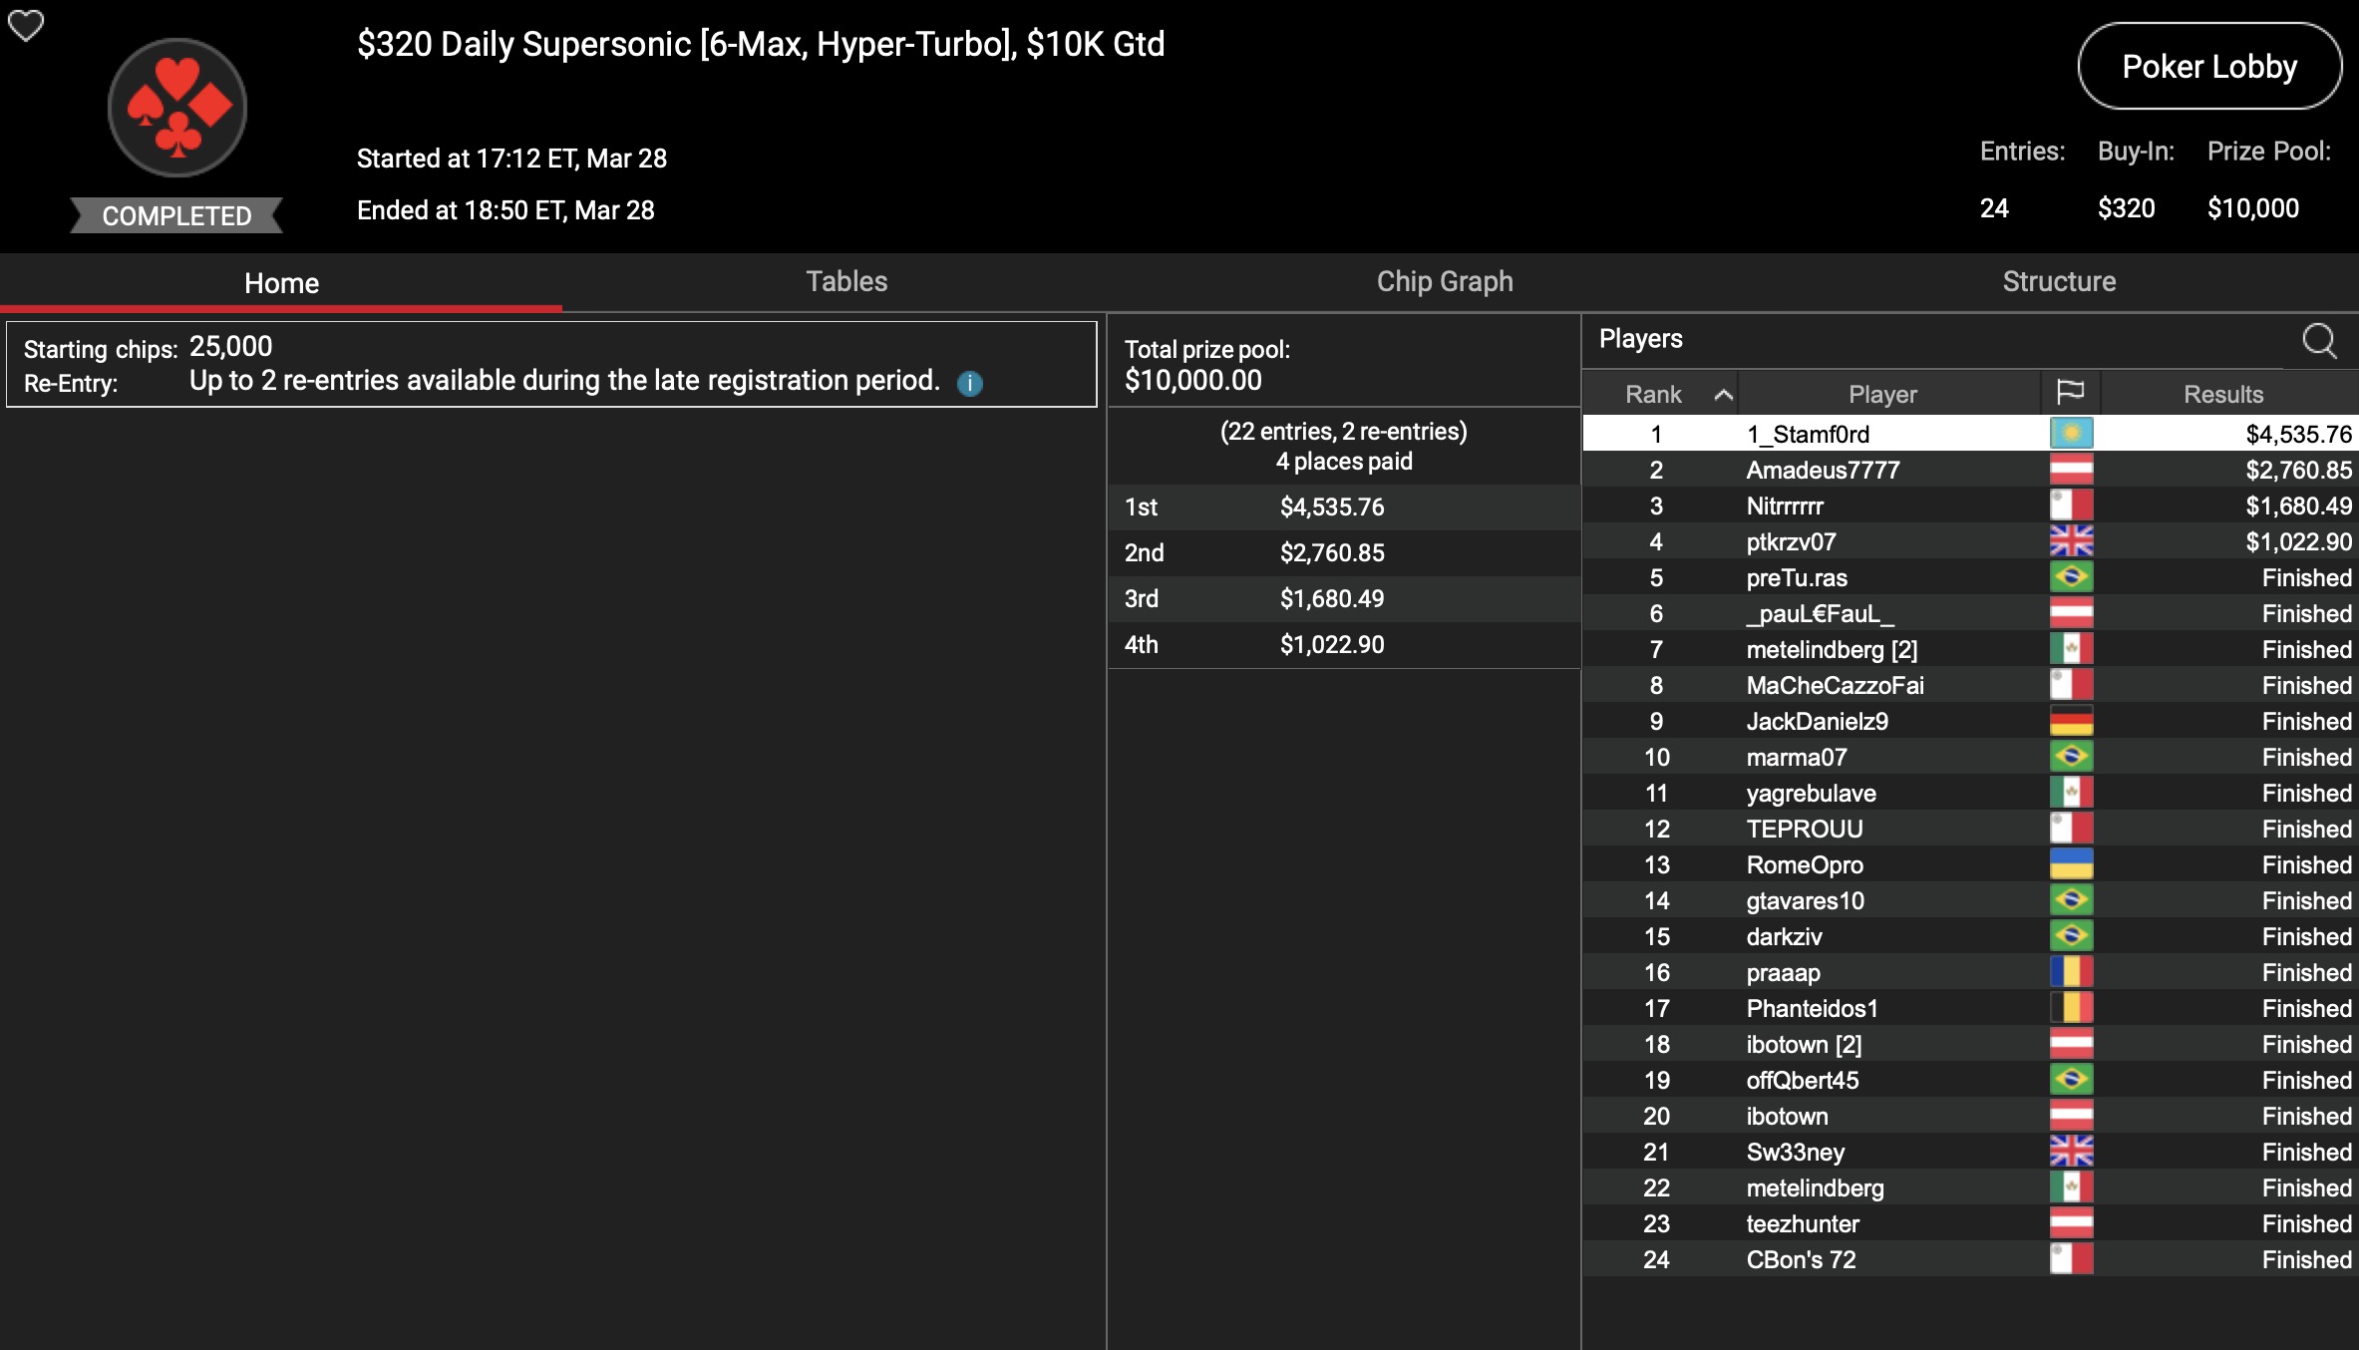Click the Starting chips 25,000 value
The height and width of the screenshot is (1350, 2359).
(230, 347)
